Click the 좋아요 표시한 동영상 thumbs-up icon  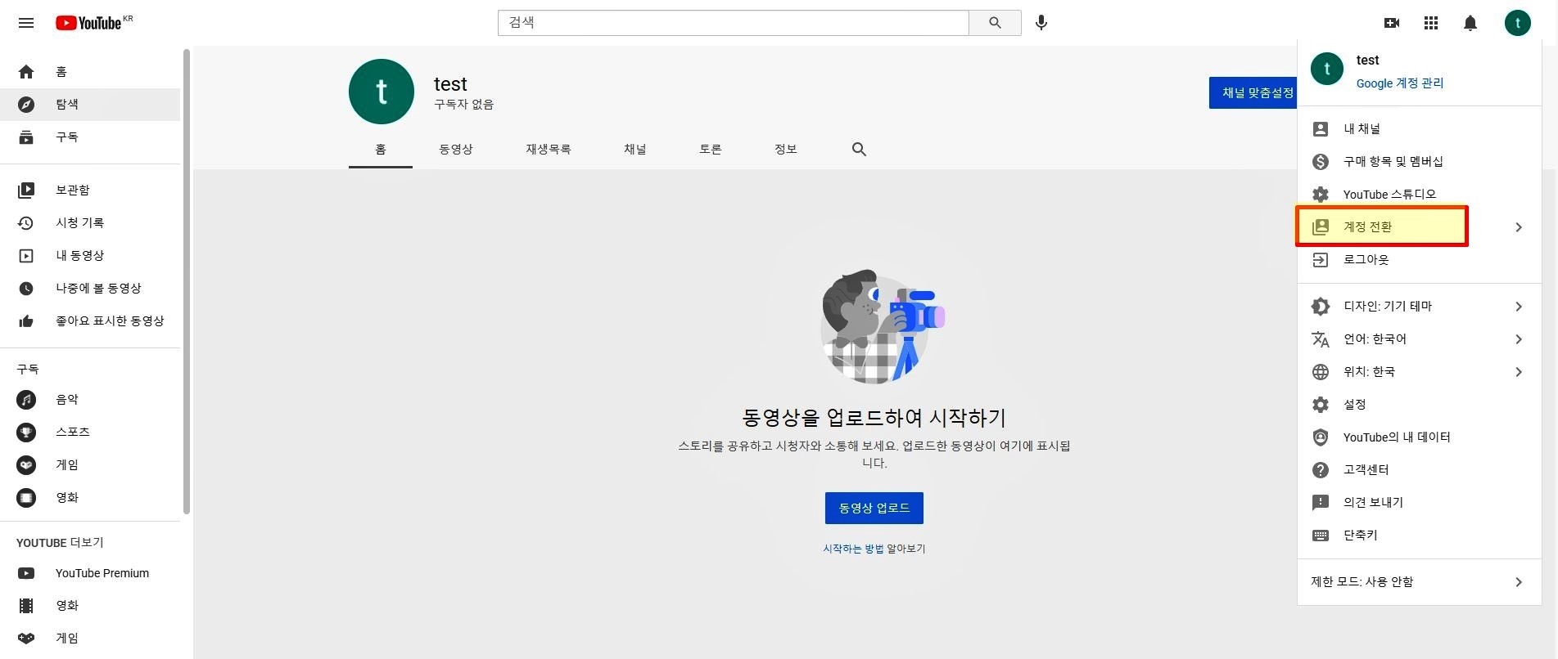[x=26, y=321]
